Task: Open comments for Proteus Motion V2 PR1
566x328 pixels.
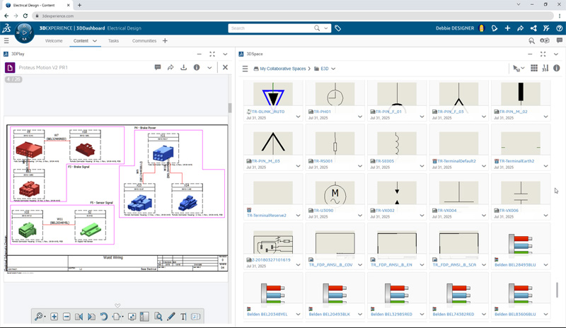Action: click(x=158, y=68)
